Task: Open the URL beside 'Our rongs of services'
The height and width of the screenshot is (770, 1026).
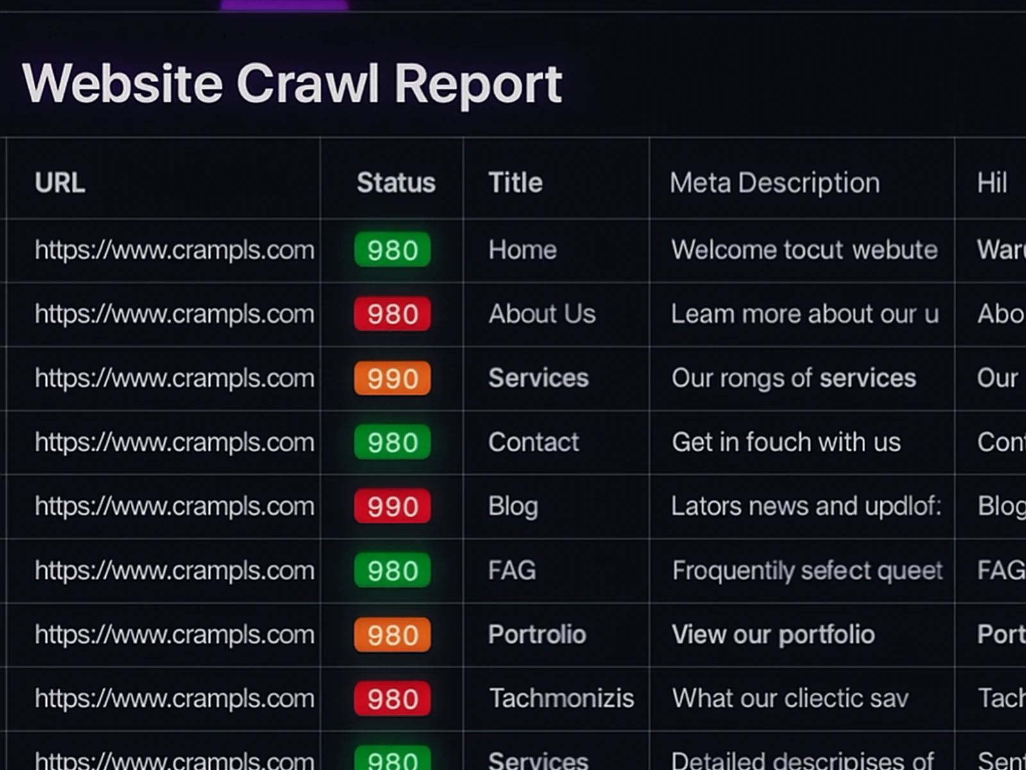Action: 174,379
